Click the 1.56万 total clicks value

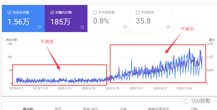tap(19, 22)
